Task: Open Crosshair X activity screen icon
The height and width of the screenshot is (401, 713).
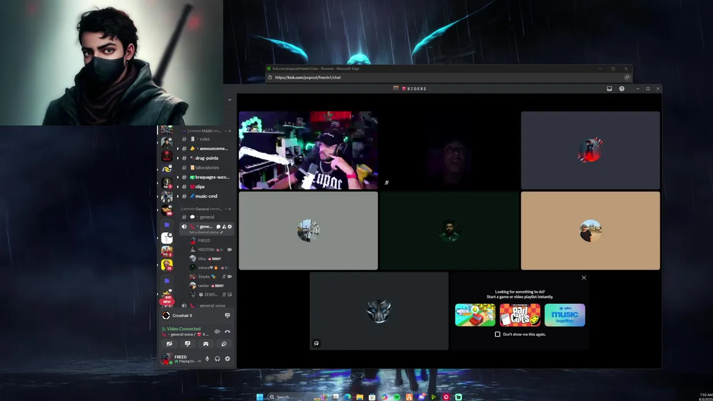Action: point(227,315)
